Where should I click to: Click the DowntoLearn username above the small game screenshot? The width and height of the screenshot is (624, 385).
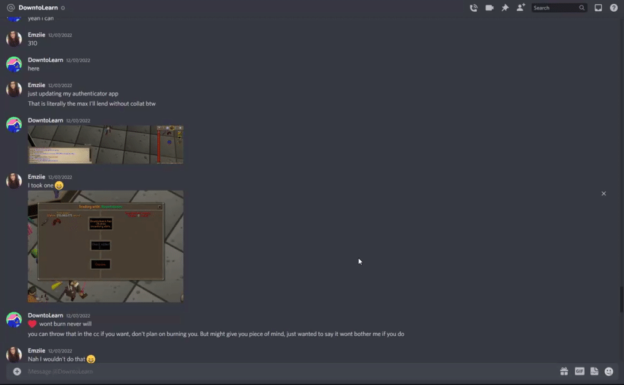(x=46, y=120)
